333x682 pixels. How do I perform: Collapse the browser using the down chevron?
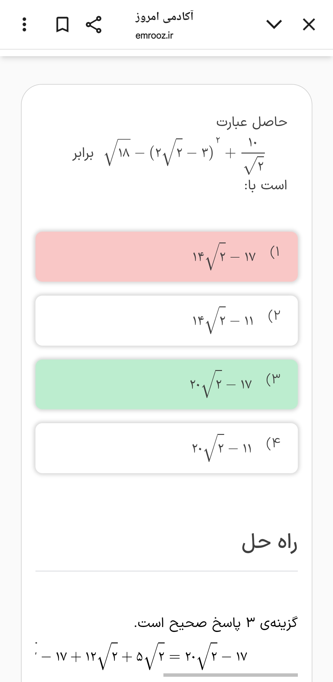(x=274, y=24)
